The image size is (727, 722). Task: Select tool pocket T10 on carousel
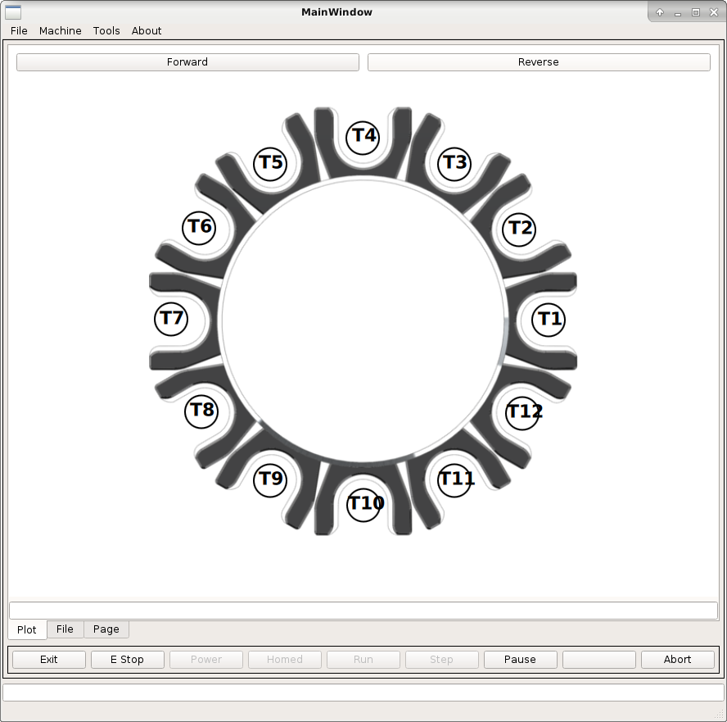[364, 505]
